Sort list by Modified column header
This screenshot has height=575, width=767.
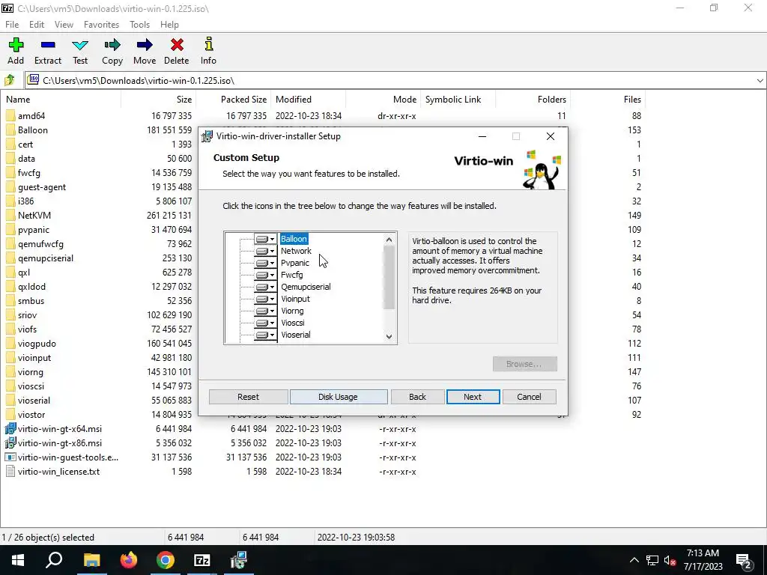308,100
